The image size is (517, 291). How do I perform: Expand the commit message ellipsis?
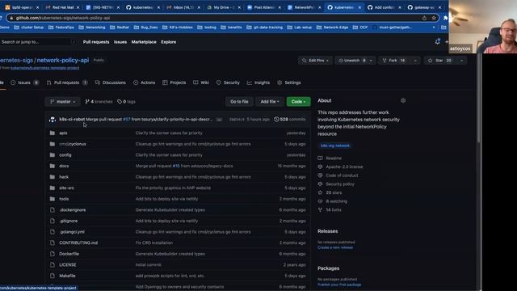pos(219,120)
